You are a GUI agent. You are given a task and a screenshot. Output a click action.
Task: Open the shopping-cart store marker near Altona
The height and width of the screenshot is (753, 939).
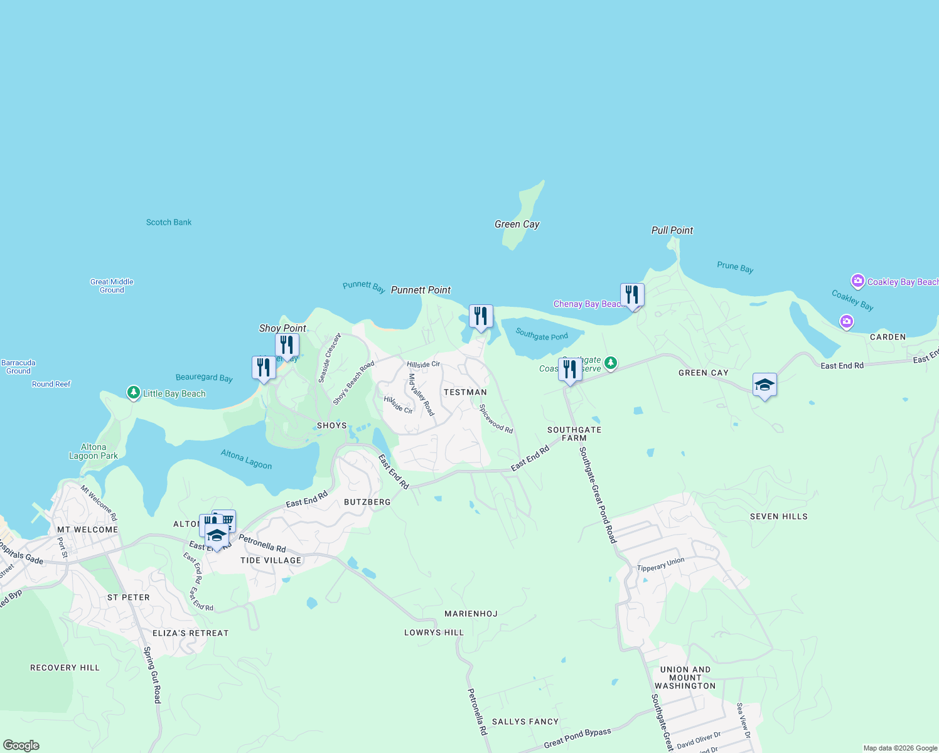coord(228,520)
